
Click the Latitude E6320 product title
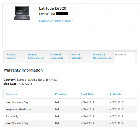point(52,8)
